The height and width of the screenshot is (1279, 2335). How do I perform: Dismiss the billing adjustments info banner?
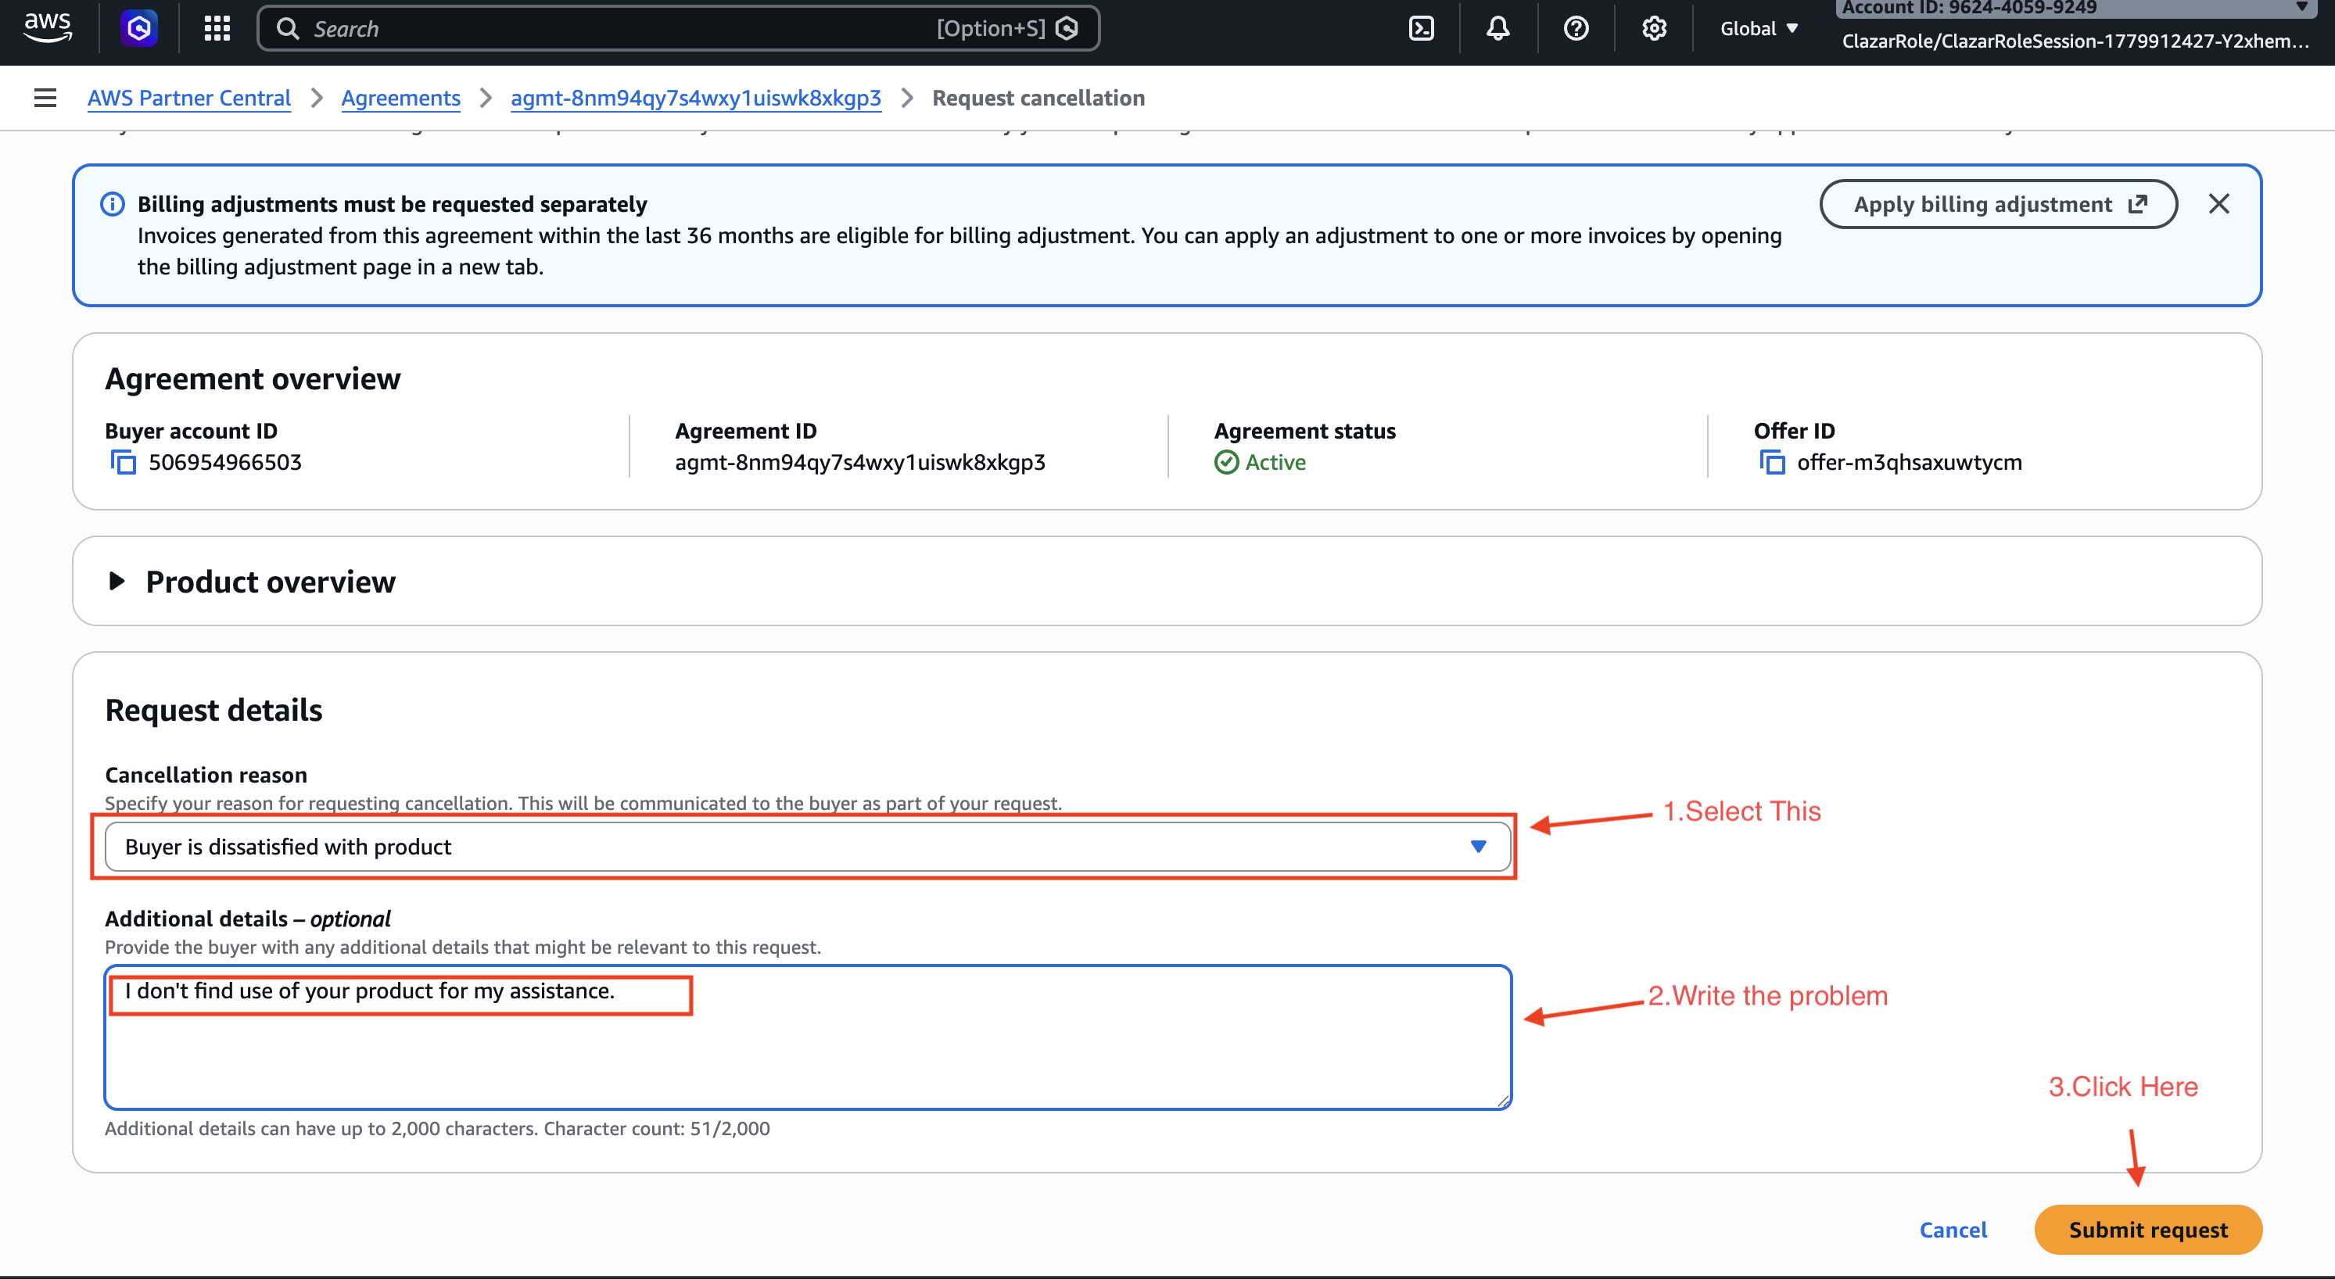coord(2219,204)
